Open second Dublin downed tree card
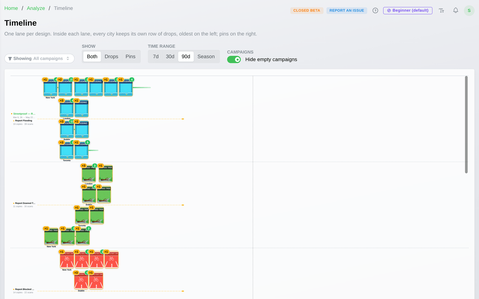Viewport: 479px width, 299px height. pos(104,195)
